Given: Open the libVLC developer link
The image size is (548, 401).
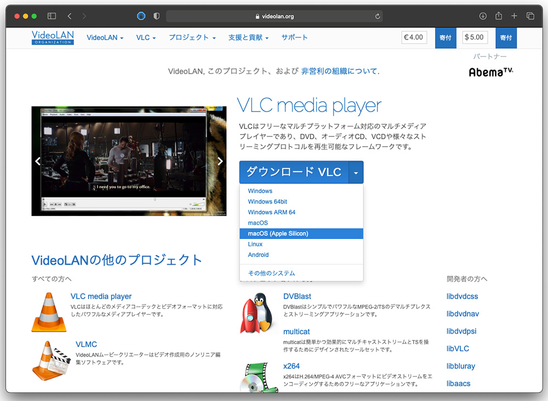Looking at the screenshot, I should point(458,348).
